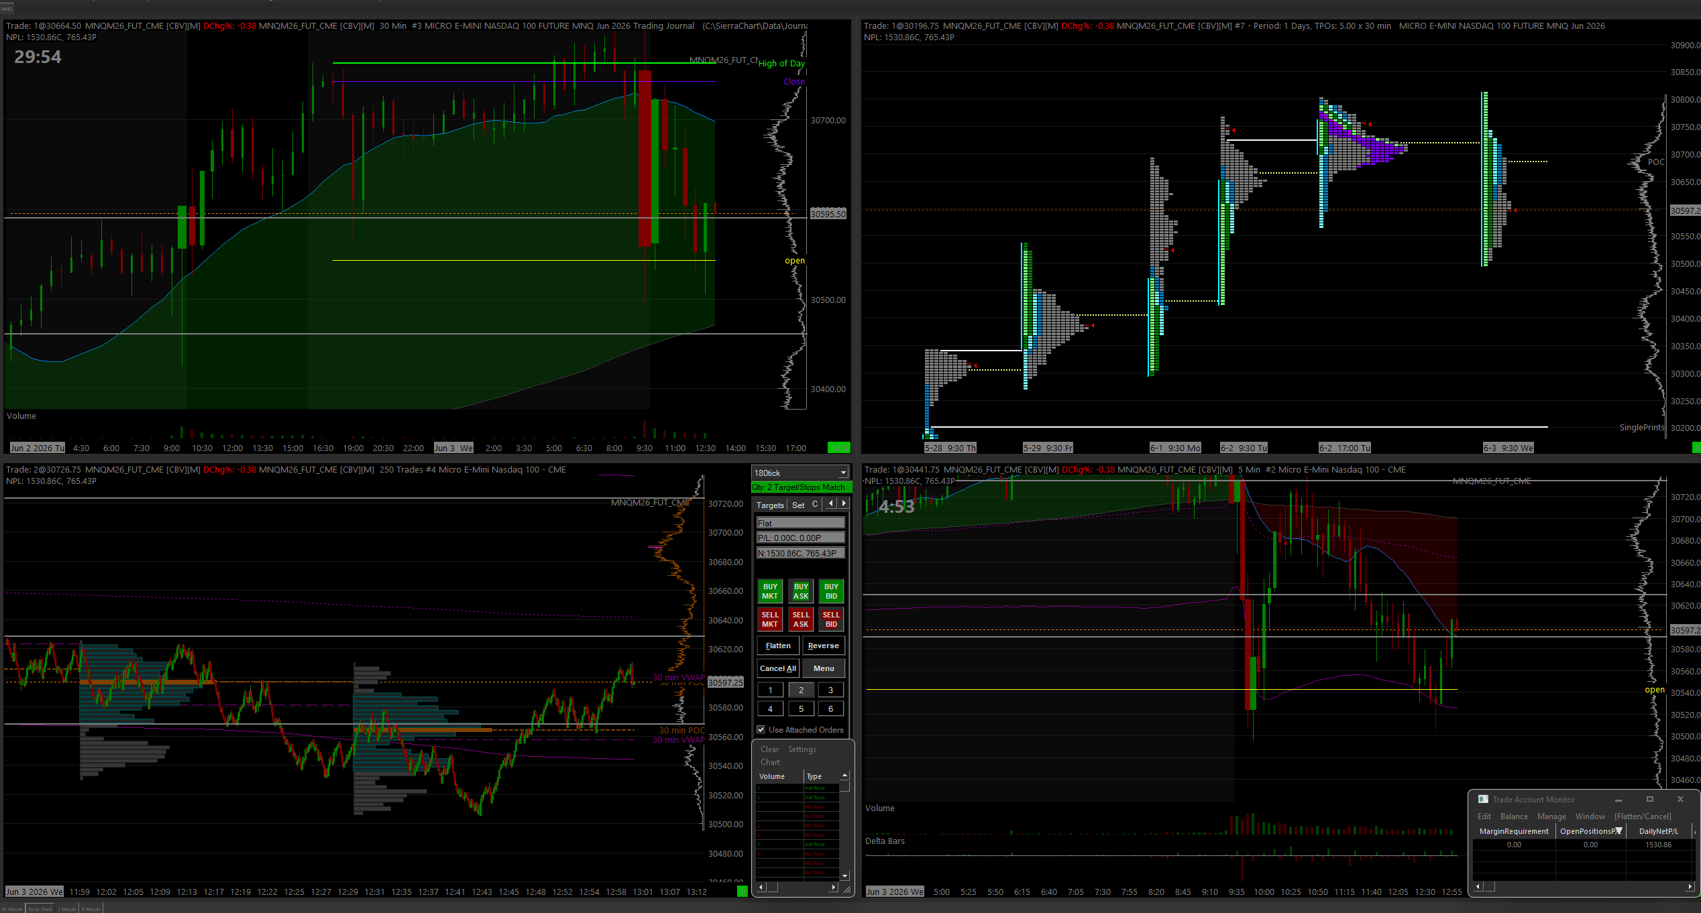The image size is (1701, 913).
Task: Click [Flatten/Cancel] in Trade Account Monitor
Action: (1643, 816)
